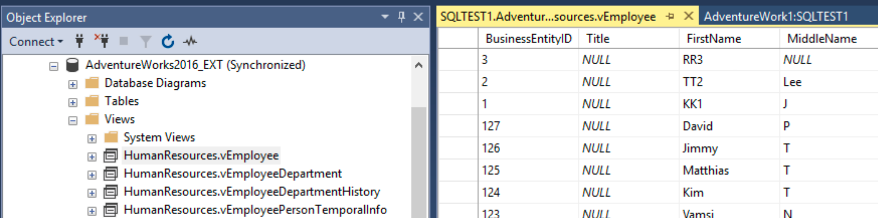Viewport: 878px width, 218px height.
Task: Click the Filter funnel icon
Action: [x=146, y=41]
